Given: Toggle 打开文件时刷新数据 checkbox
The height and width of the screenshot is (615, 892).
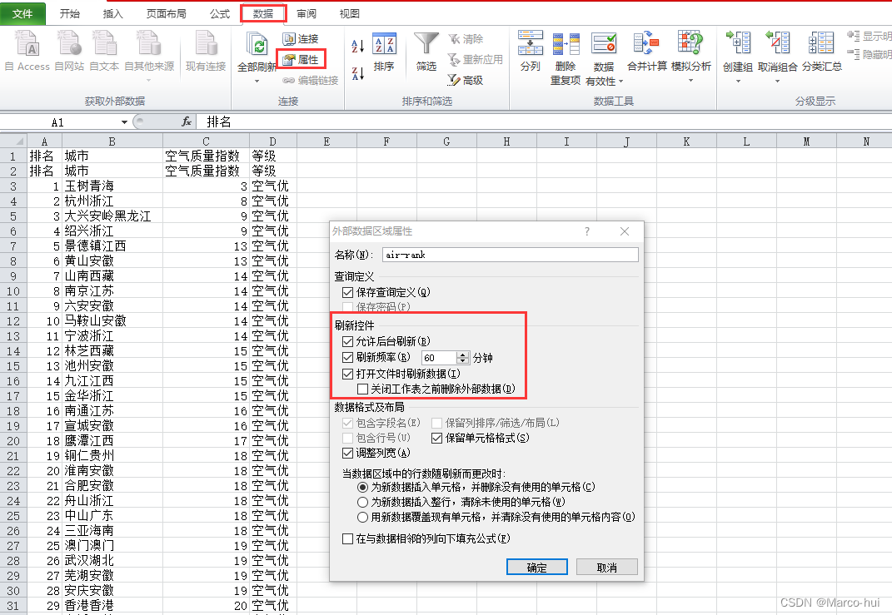Looking at the screenshot, I should click(347, 374).
